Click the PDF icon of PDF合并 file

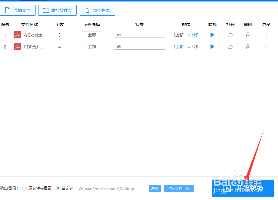(x=17, y=46)
